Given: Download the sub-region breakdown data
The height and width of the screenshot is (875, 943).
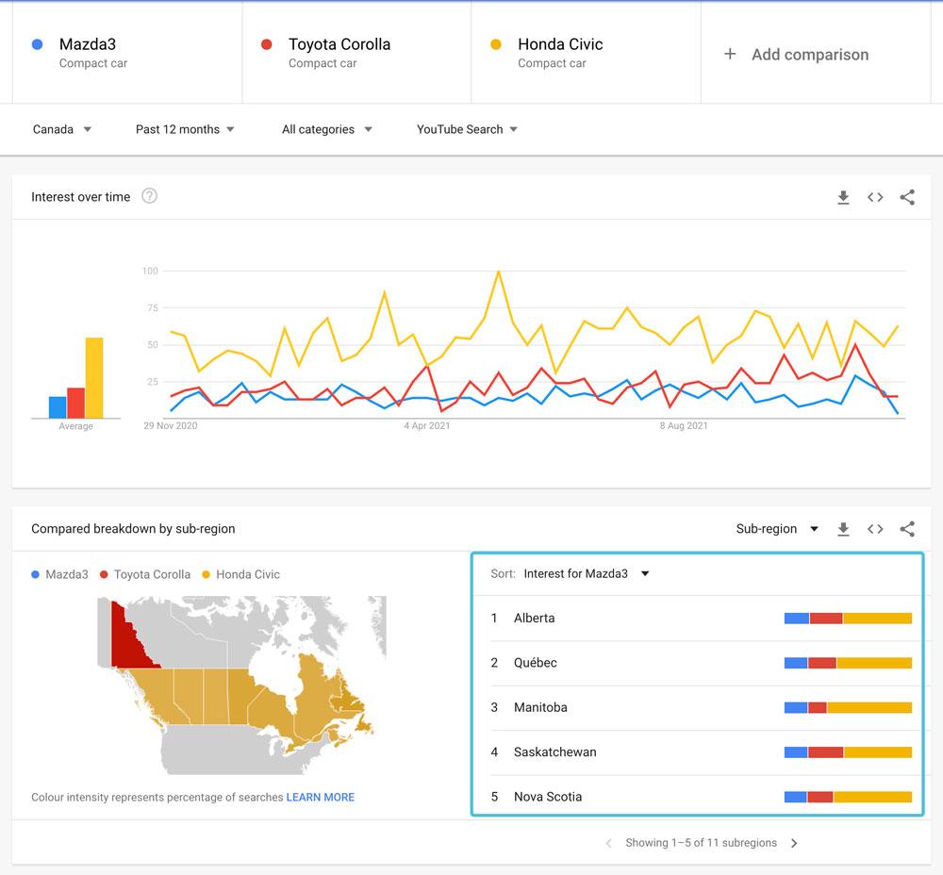Looking at the screenshot, I should [843, 529].
